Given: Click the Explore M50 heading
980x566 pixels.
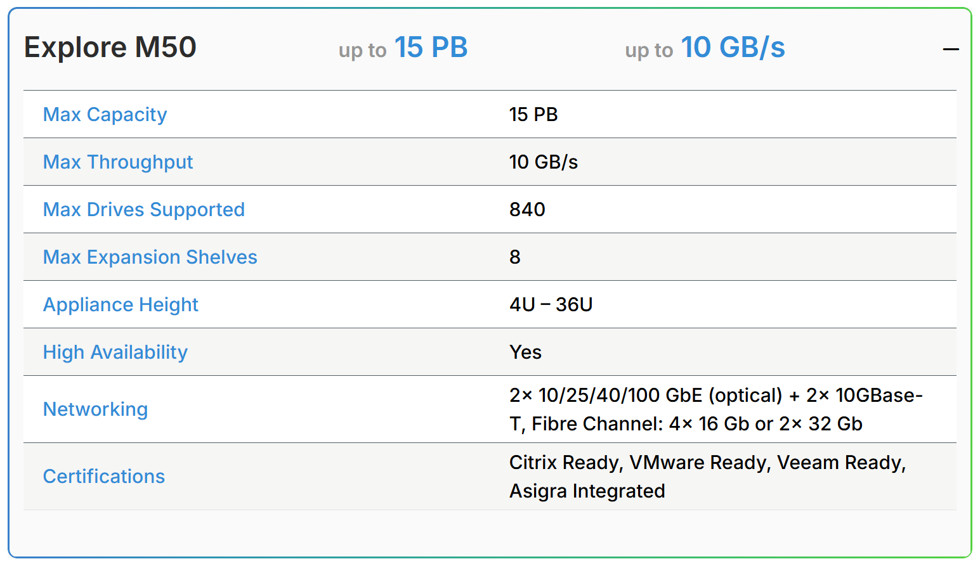Looking at the screenshot, I should (110, 48).
